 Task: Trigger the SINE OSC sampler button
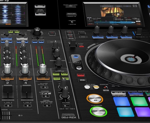pos(64,74)
